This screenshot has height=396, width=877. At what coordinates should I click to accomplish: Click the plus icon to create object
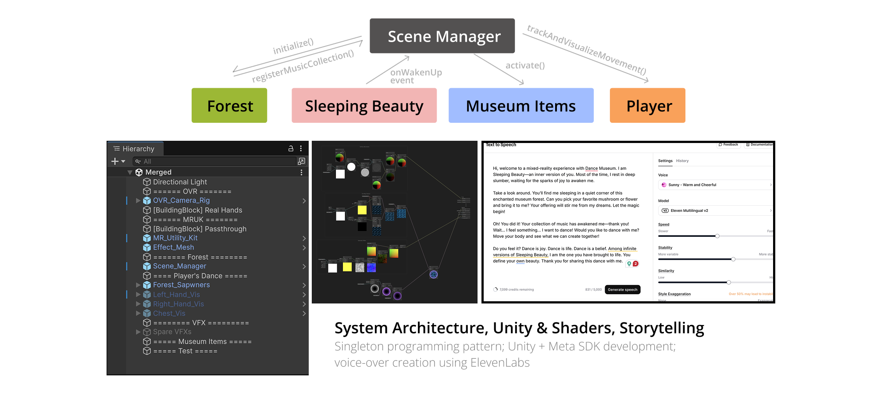[115, 161]
